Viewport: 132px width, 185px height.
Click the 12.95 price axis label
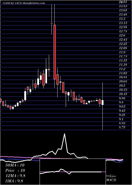click(123, 27)
